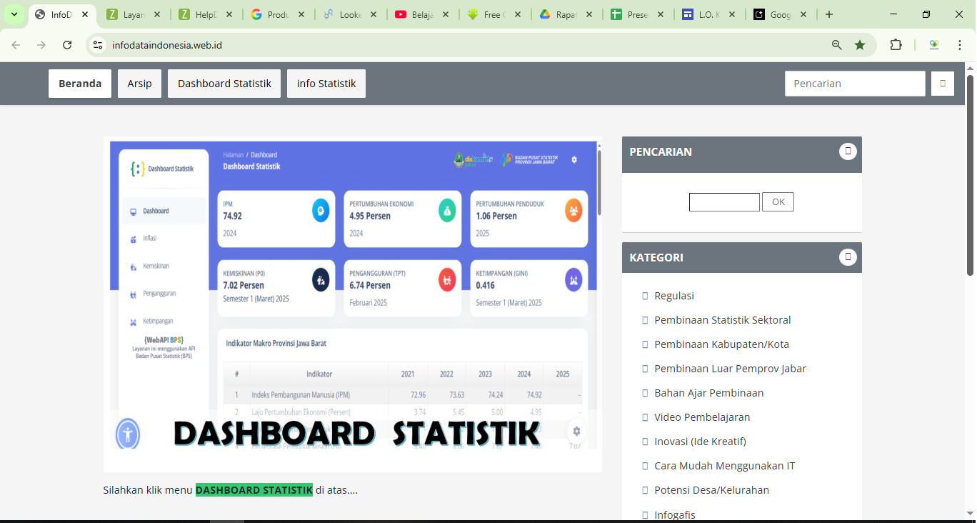Switch to the Layanan browser tab
The height and width of the screenshot is (523, 977).
(134, 14)
